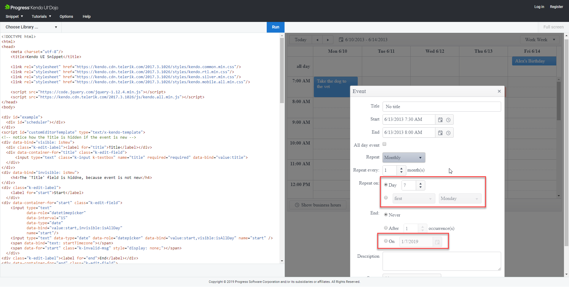Open Start time picker clock
Screen dimensions: 569x287
tap(448, 120)
